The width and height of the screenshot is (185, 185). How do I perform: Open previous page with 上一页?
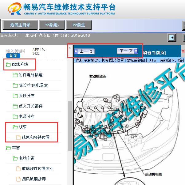pos(85,51)
